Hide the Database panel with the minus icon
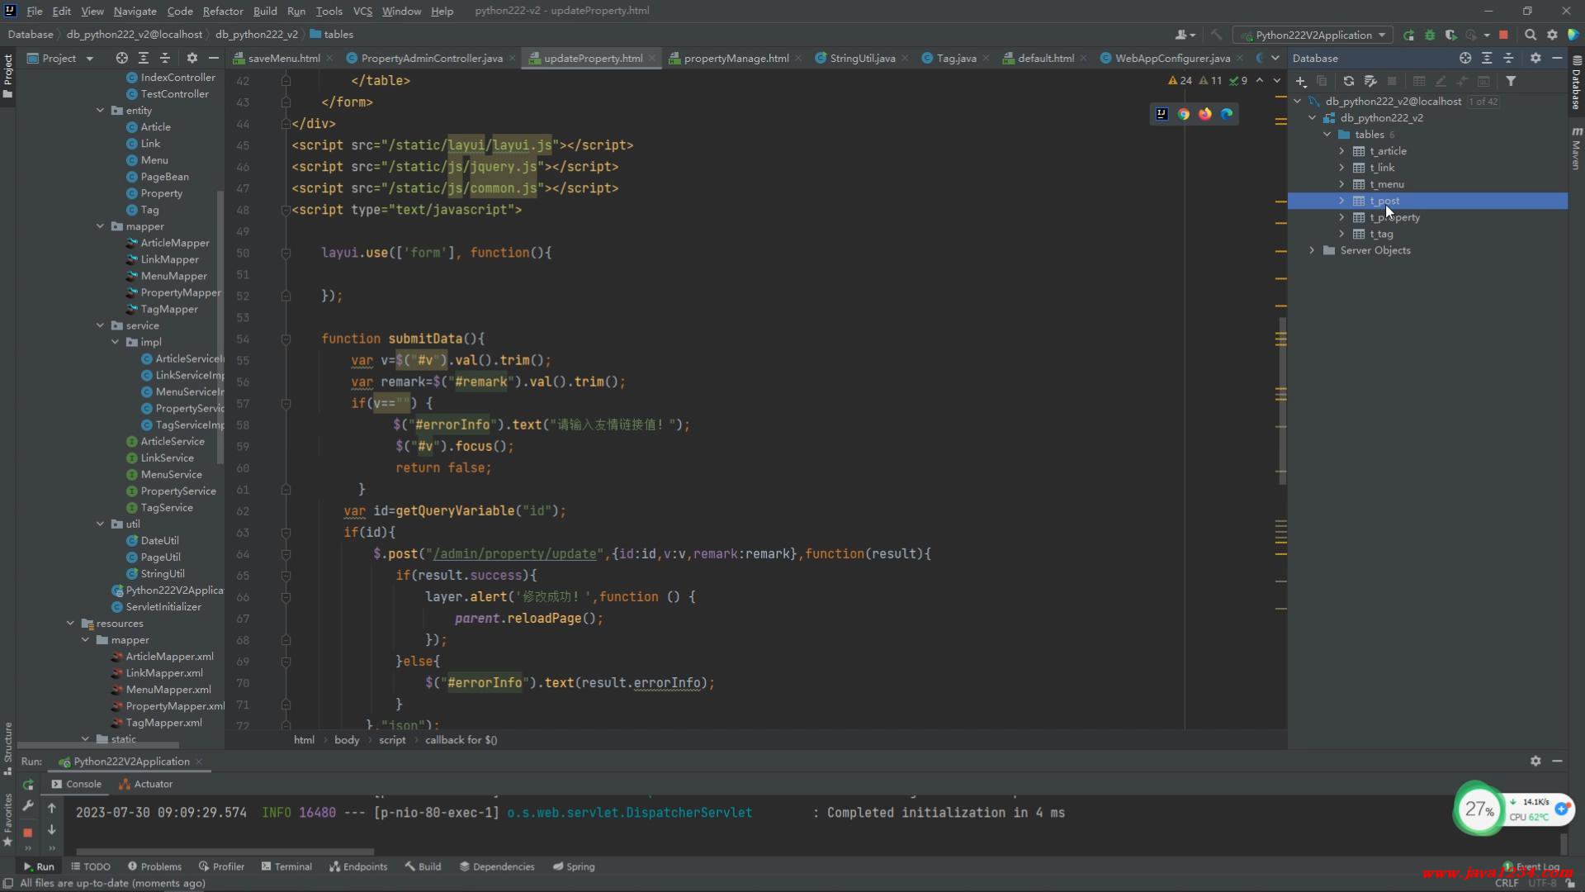 tap(1557, 58)
